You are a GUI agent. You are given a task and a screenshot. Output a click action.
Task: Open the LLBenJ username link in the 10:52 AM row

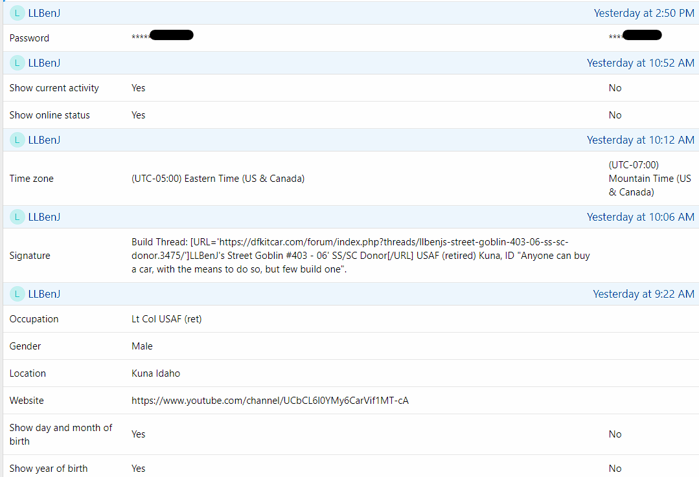point(44,63)
